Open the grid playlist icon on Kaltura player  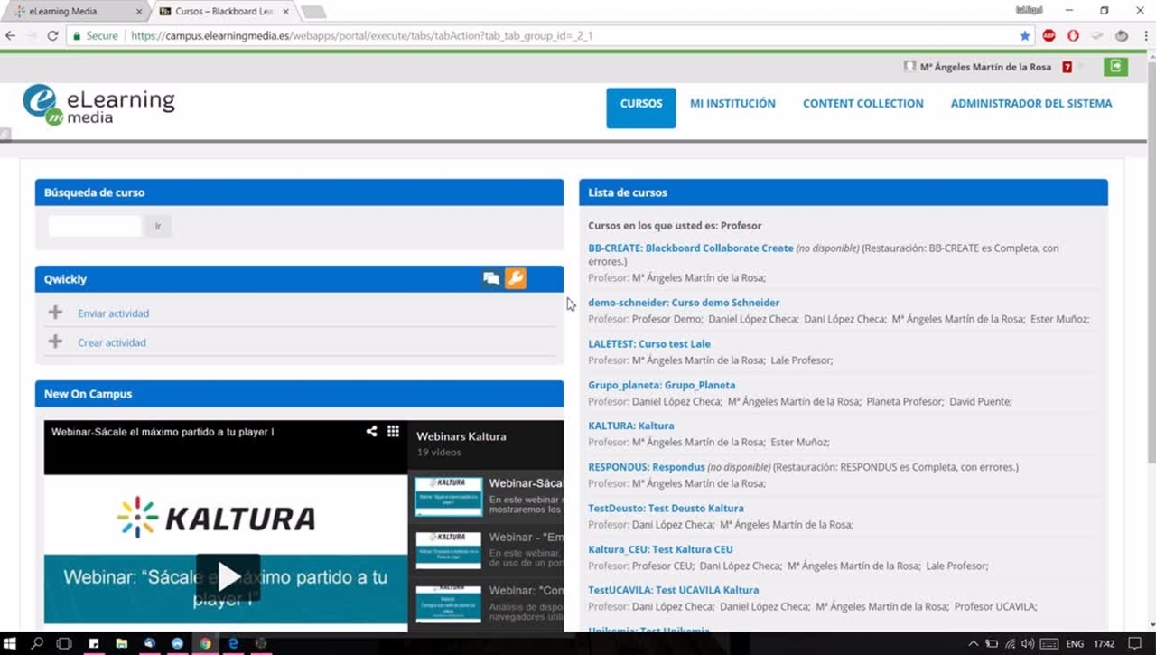point(393,431)
